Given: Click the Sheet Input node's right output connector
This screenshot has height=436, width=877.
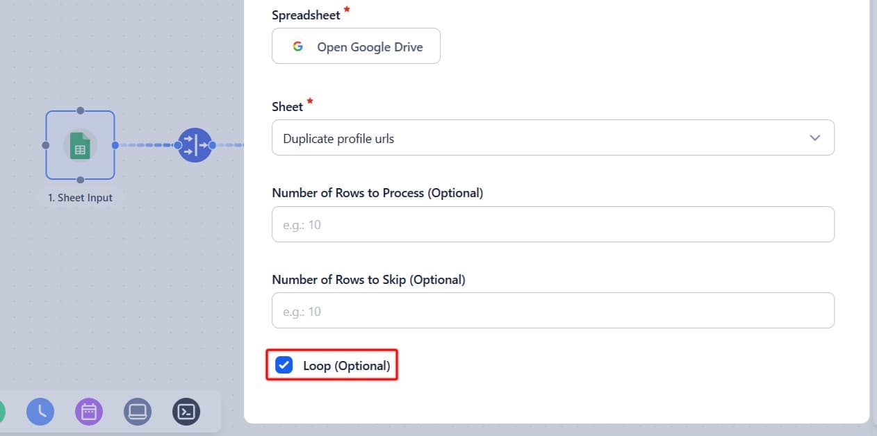Looking at the screenshot, I should (x=115, y=145).
